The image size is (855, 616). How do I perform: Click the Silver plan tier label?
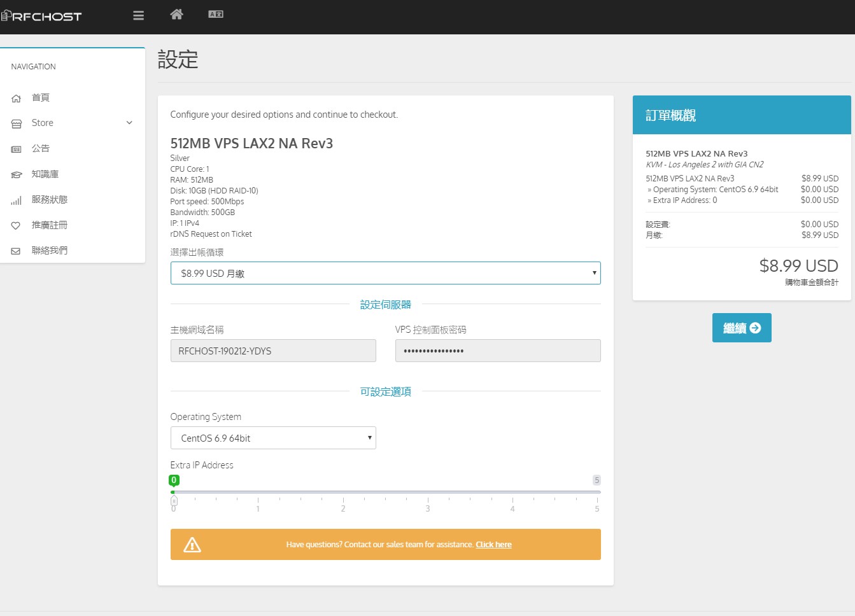point(180,158)
